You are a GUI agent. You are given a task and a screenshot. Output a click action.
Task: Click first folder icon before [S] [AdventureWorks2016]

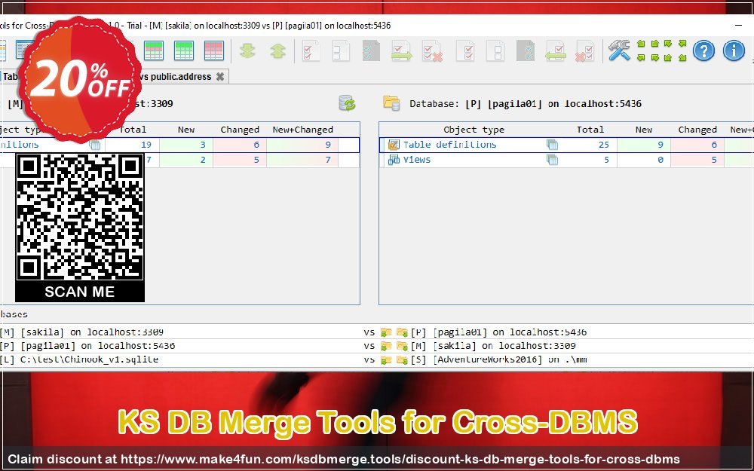(385, 359)
